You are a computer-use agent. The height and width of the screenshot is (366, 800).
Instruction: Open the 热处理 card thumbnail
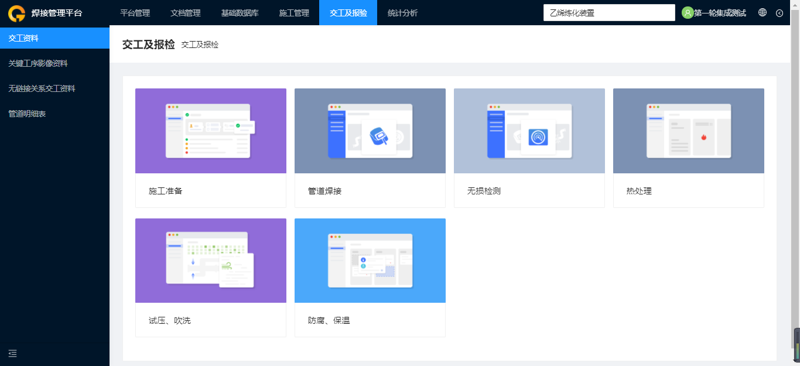(689, 131)
